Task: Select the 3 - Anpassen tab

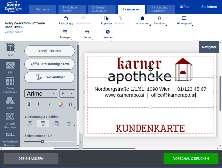Action: [131, 9]
